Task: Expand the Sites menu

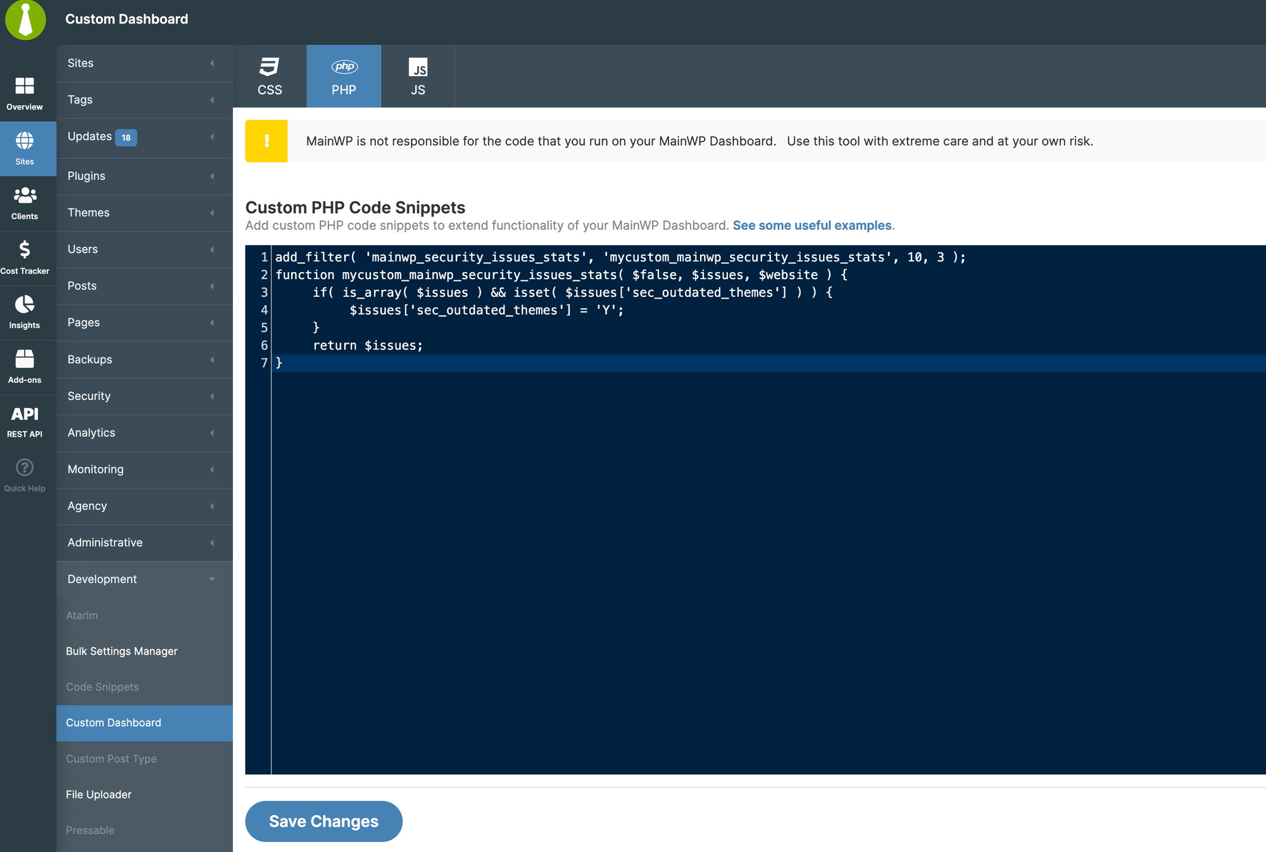Action: (x=144, y=63)
